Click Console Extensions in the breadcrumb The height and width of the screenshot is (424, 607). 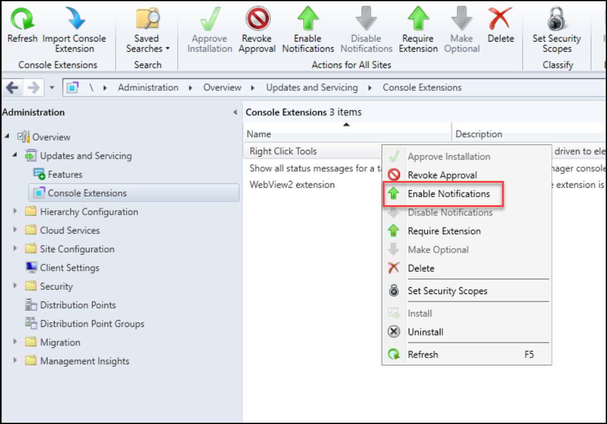pos(422,88)
